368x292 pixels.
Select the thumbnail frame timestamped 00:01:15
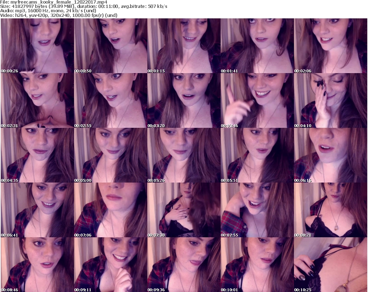pyautogui.click(x=184, y=46)
